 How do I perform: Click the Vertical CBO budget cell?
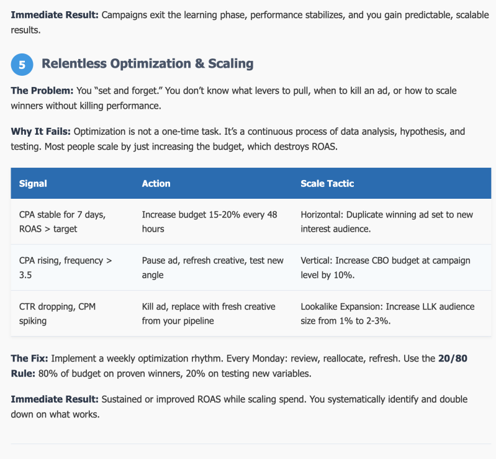tap(385, 268)
